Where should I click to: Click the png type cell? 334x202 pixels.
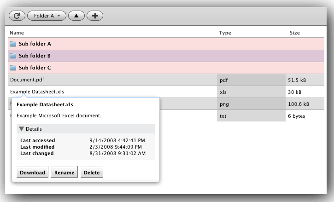click(251, 104)
